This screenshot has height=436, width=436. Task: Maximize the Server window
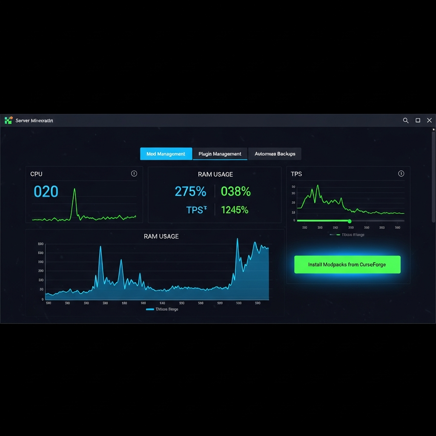coord(418,120)
